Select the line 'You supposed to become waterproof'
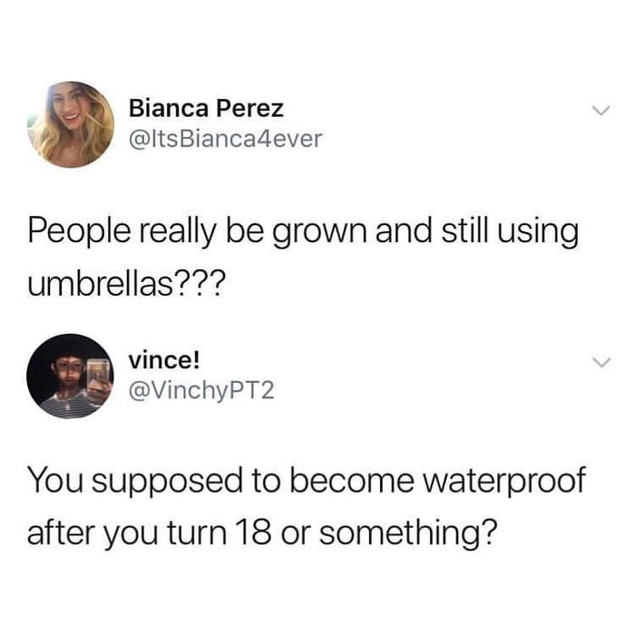This screenshot has width=635, height=636. [307, 482]
